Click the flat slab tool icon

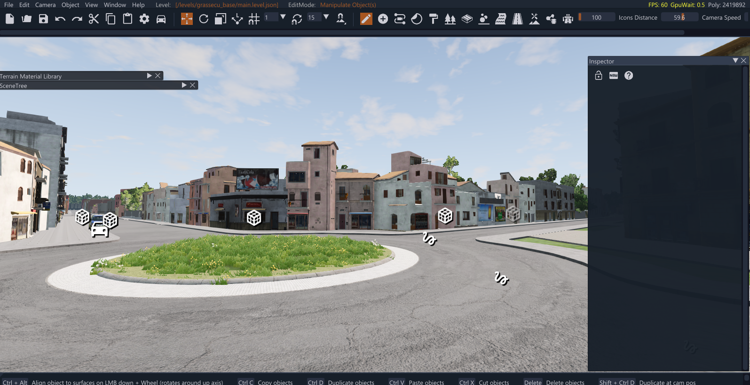click(x=467, y=19)
